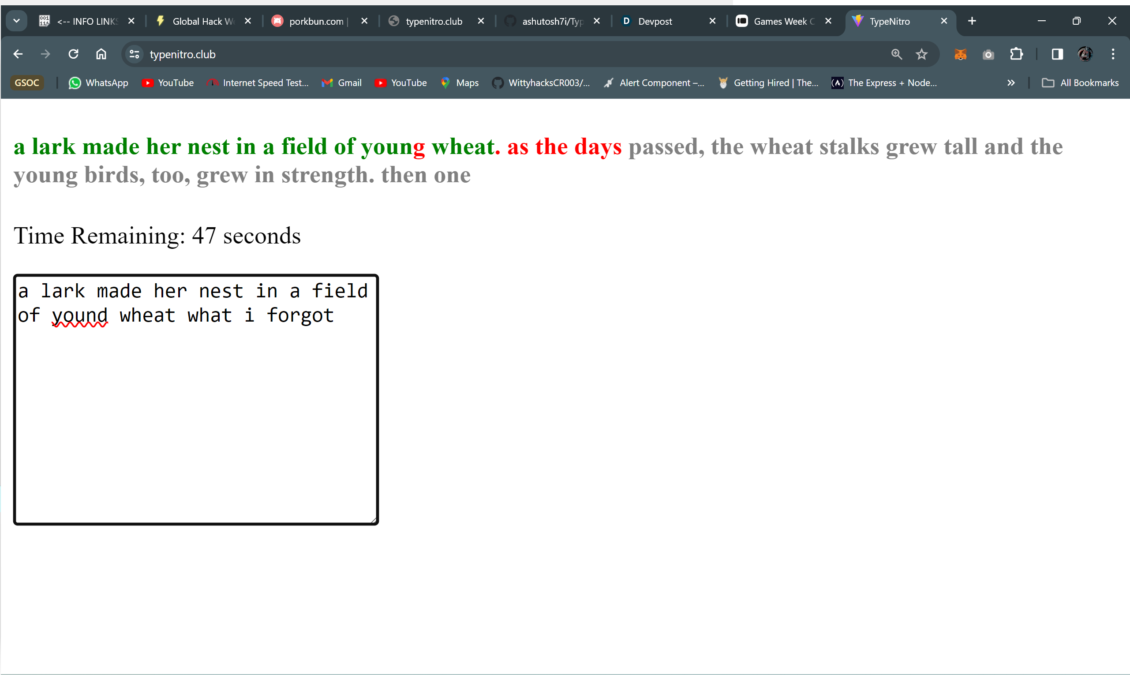Expand the tab search dropdown arrow
This screenshot has width=1130, height=675.
[16, 21]
